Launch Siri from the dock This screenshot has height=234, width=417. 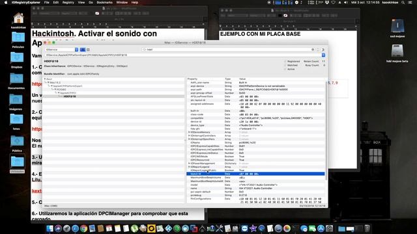[x=58, y=228]
